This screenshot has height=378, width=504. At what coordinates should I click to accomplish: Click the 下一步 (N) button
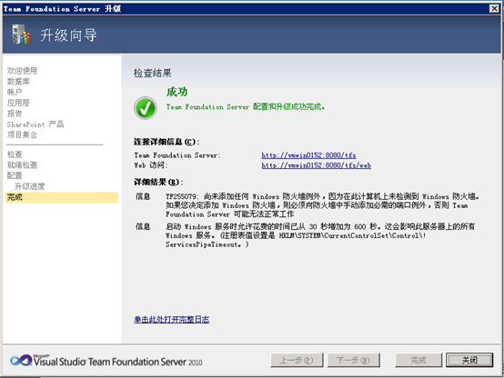[353, 360]
